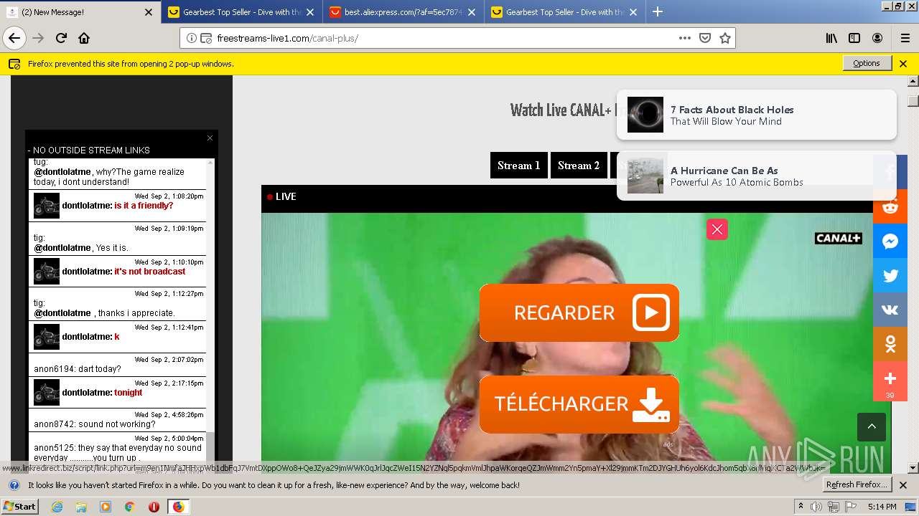The height and width of the screenshot is (516, 919).
Task: Click the black hole ad thumbnail
Action: point(645,115)
